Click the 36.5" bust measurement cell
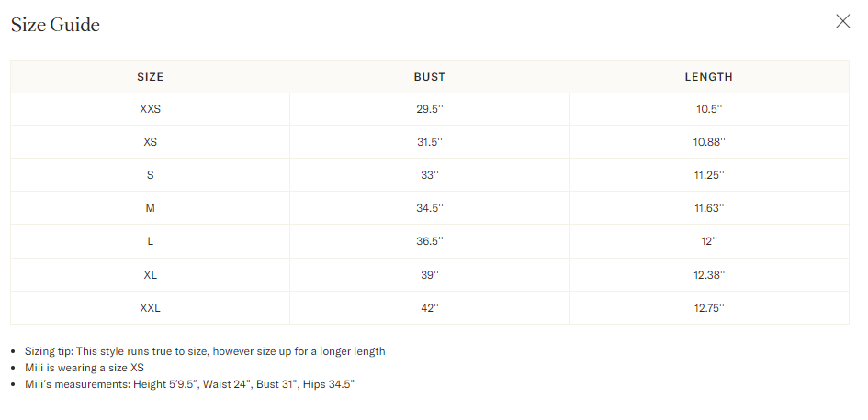 429,241
